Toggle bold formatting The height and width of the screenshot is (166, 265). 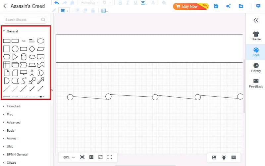pos(120,3)
